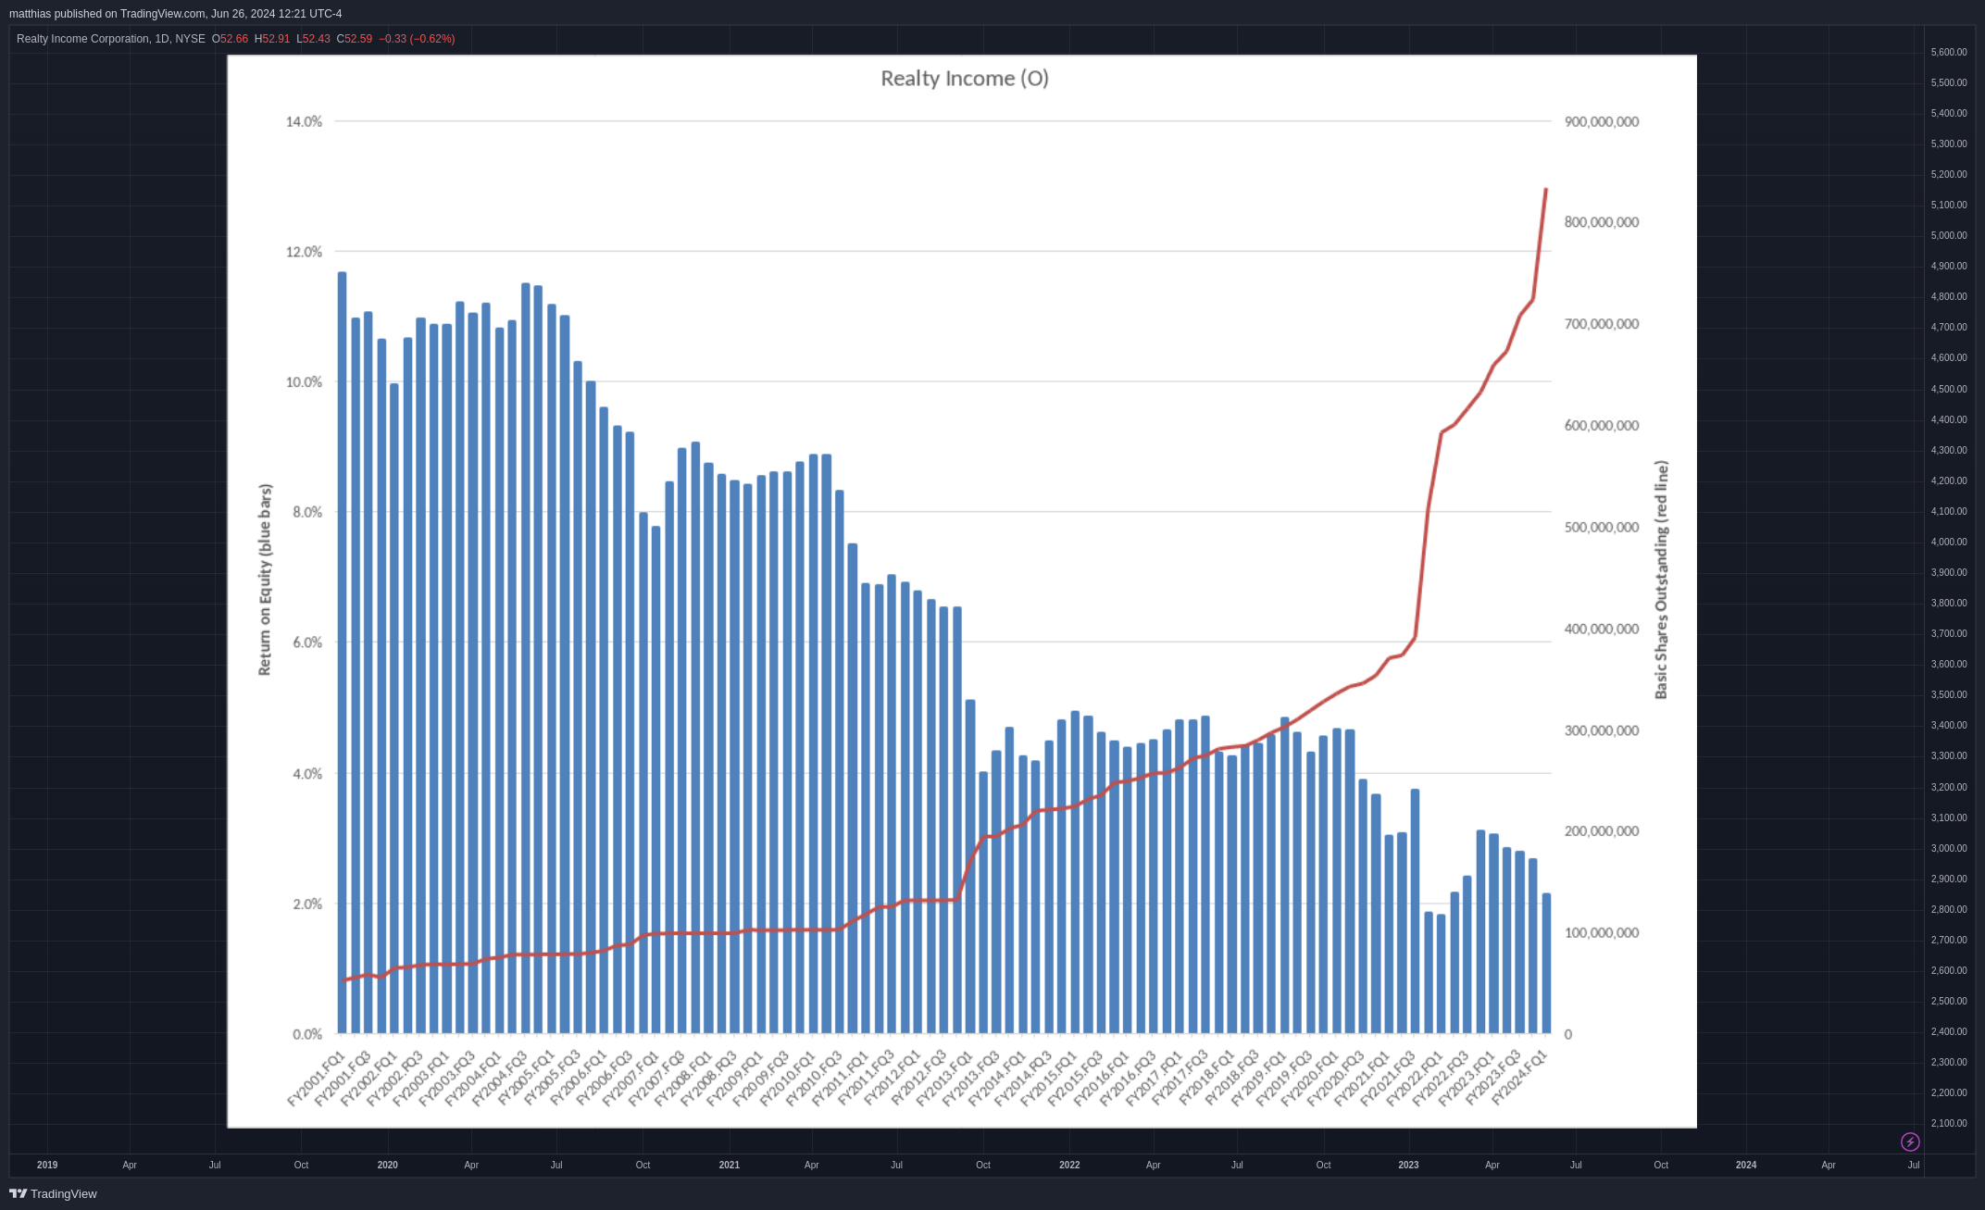Click the 6.0% left axis label
The image size is (1985, 1210).
coord(307,642)
